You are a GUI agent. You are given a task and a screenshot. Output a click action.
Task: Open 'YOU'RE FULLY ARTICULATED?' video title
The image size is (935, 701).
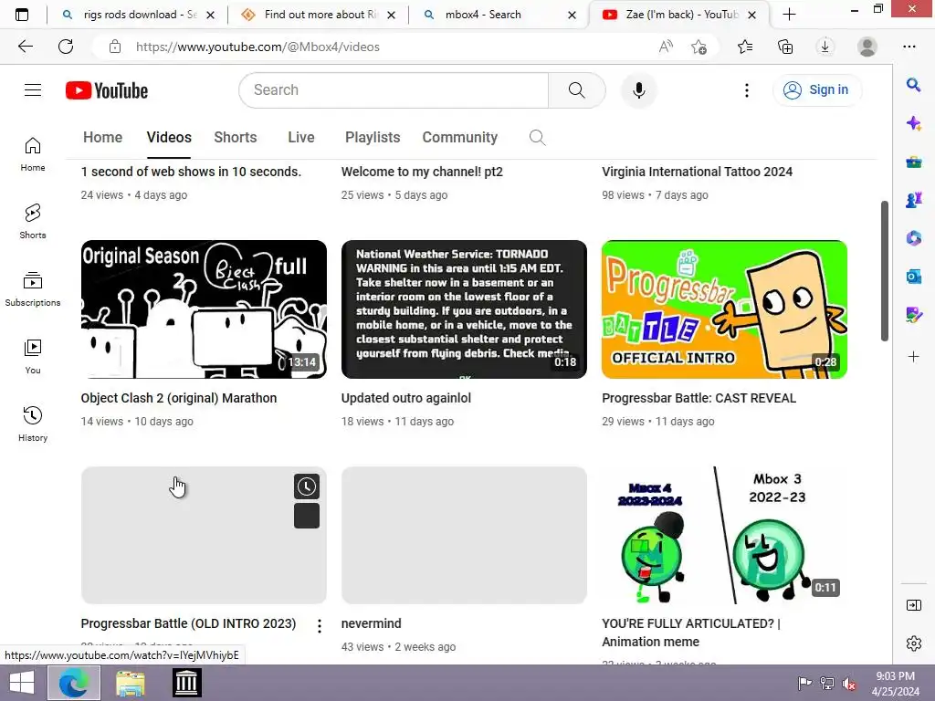(691, 633)
